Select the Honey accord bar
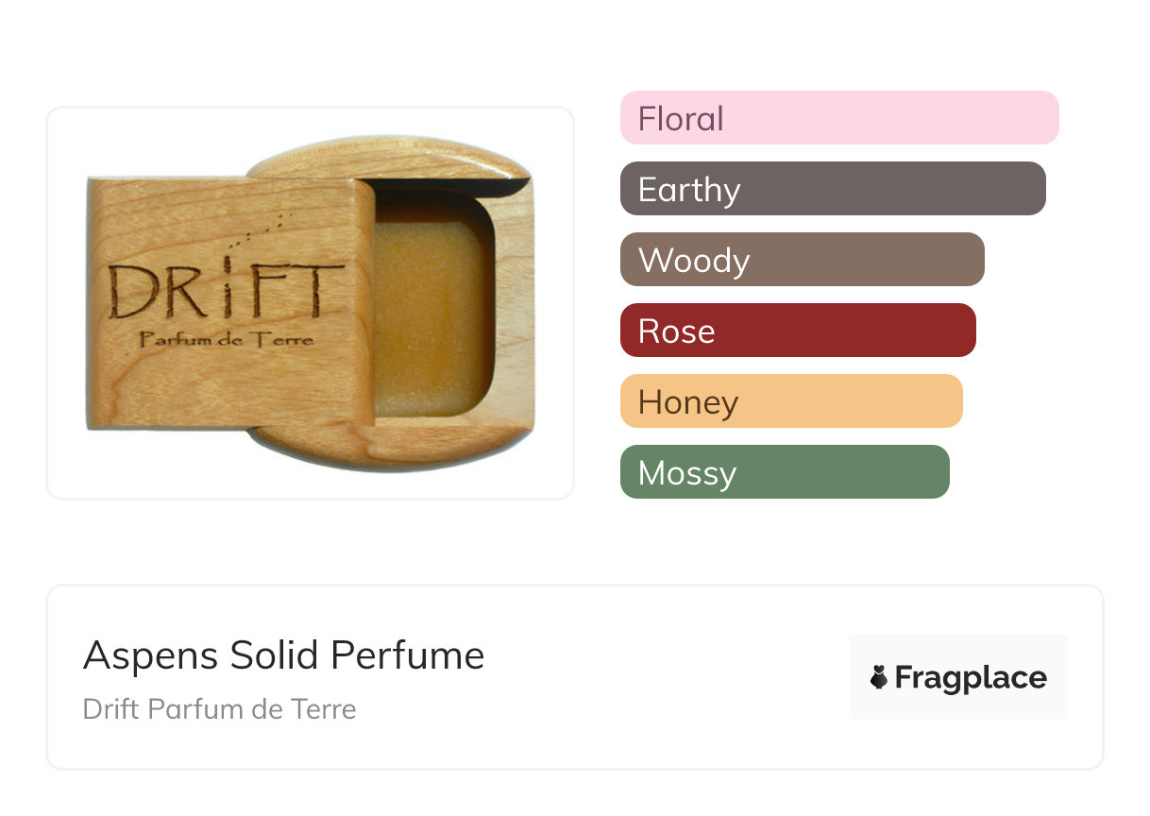The image size is (1150, 816). coord(790,401)
